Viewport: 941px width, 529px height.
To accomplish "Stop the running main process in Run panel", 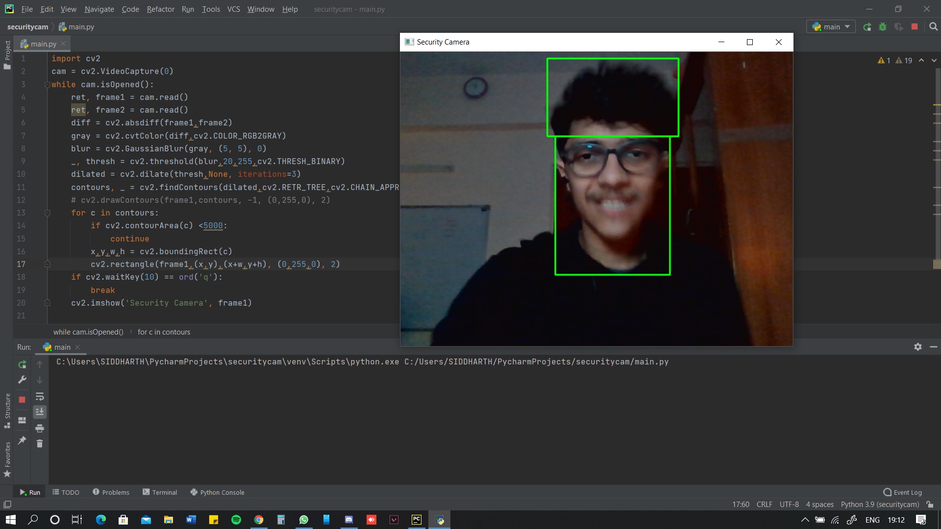I will pyautogui.click(x=22, y=400).
